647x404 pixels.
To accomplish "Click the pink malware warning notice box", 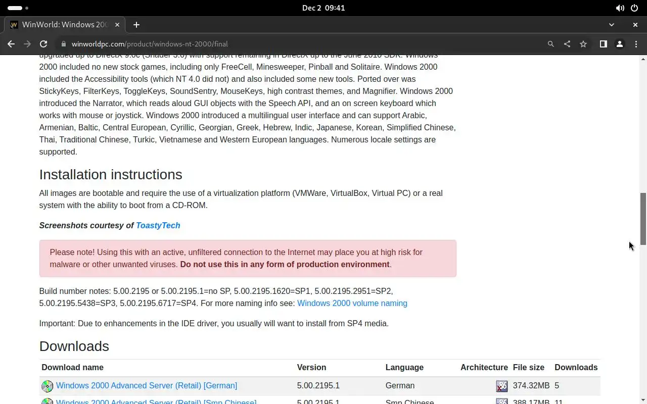I will tap(248, 258).
